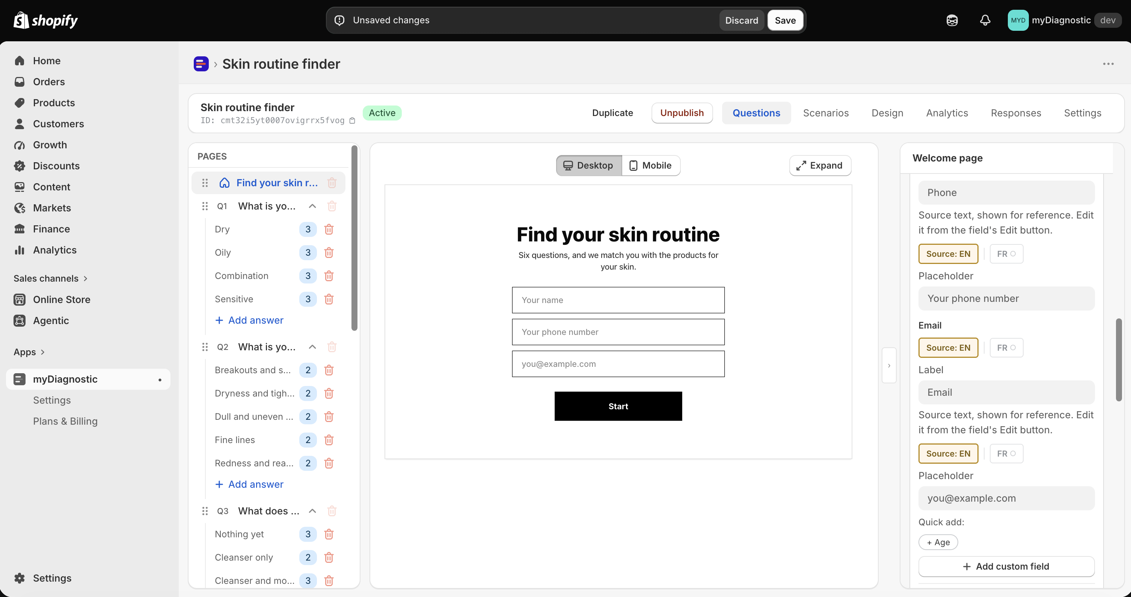Expand the Apps section

point(29,352)
